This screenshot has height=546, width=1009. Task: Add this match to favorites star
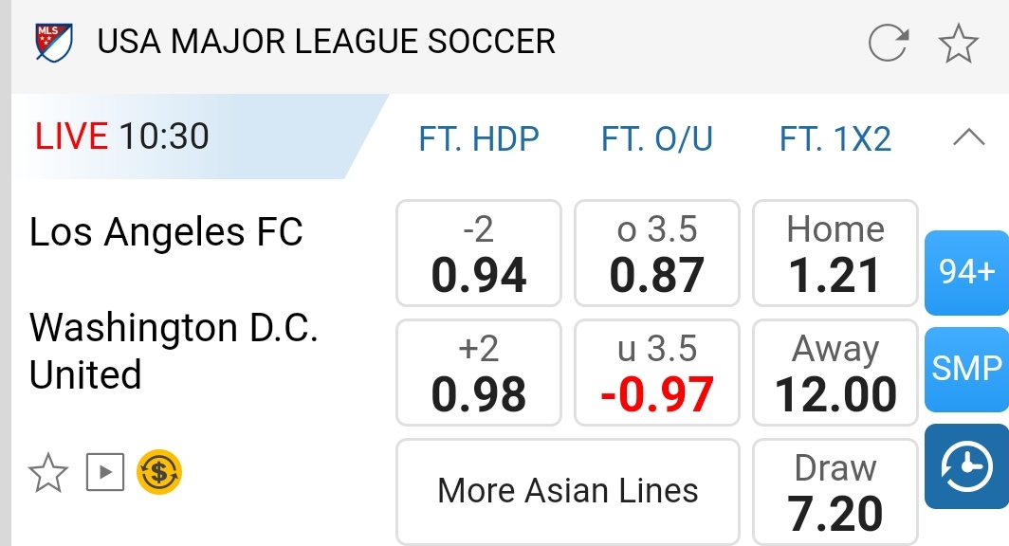[48, 472]
